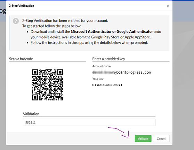
Task: Click 'Microsoft Authenticator or Google Authenticator' bold text
Action: tap(112, 31)
